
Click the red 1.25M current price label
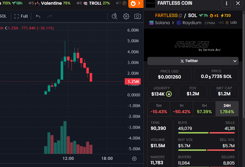pos(133,82)
